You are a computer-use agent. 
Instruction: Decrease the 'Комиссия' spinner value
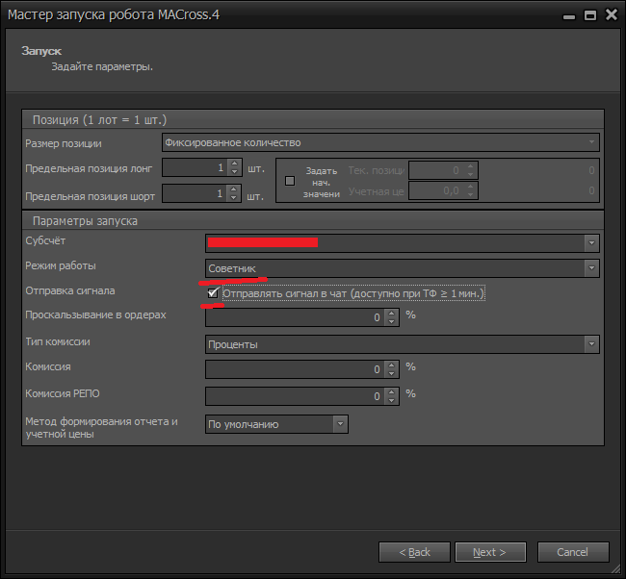pos(391,373)
